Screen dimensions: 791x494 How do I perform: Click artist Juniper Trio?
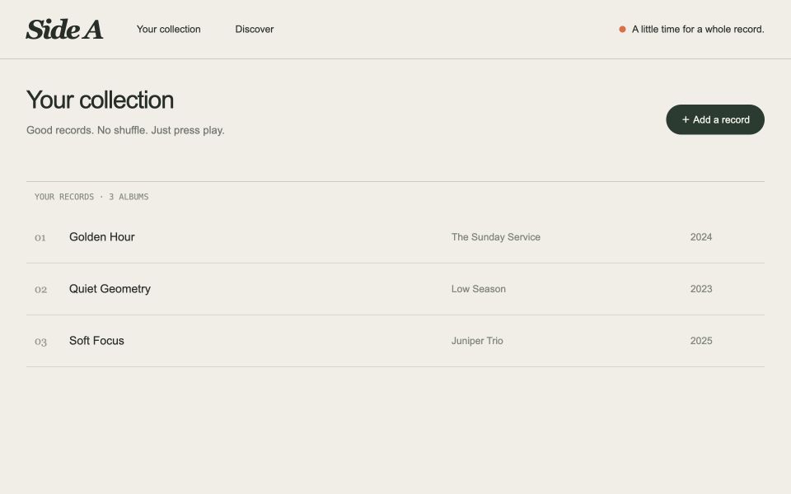[477, 341]
